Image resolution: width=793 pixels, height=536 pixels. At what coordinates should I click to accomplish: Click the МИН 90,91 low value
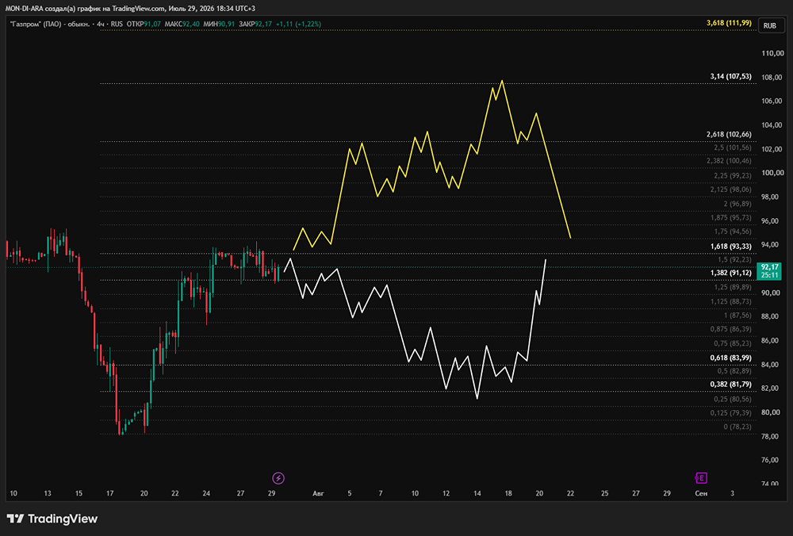pyautogui.click(x=219, y=24)
